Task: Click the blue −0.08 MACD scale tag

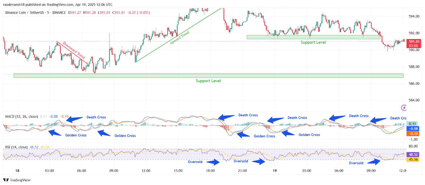Action: tap(413, 129)
